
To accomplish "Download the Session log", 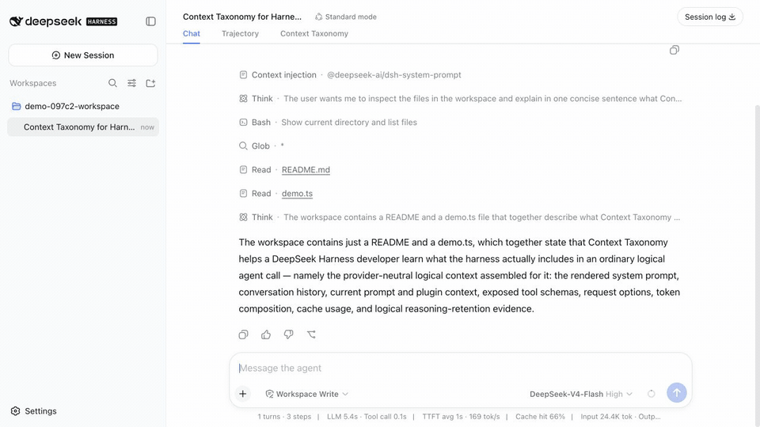I will click(x=709, y=17).
